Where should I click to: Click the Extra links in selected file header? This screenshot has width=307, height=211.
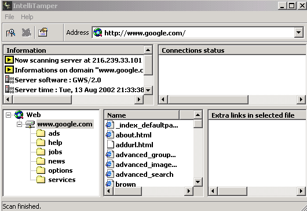coord(257,115)
